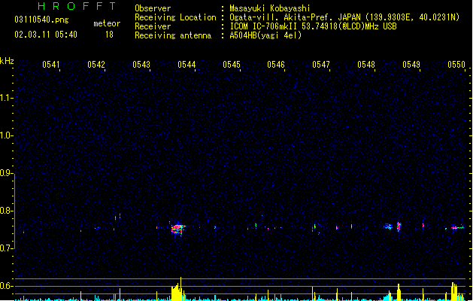Click the date stamp 02.03.11 05:40
Screen dimensions: 473x301
(x=46, y=35)
